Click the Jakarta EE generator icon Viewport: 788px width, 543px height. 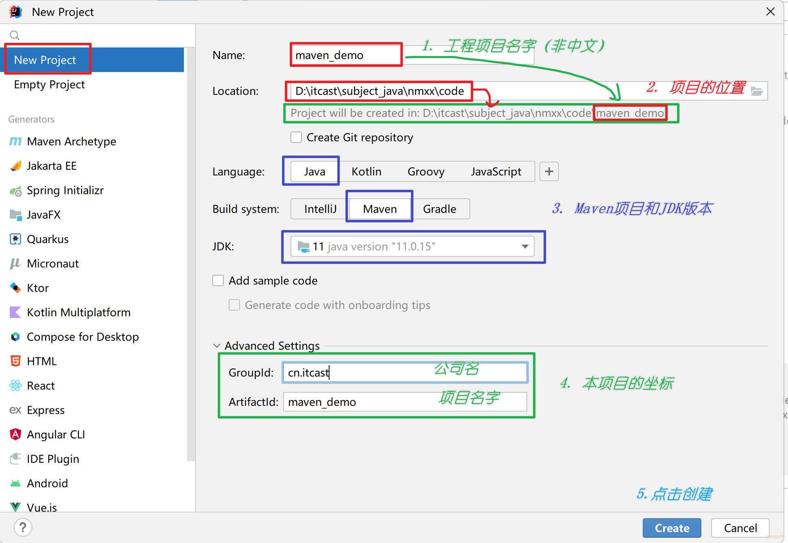coord(15,166)
